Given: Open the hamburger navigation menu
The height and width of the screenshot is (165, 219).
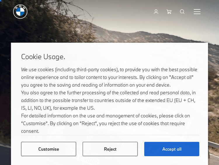Looking at the screenshot, I should [x=197, y=12].
